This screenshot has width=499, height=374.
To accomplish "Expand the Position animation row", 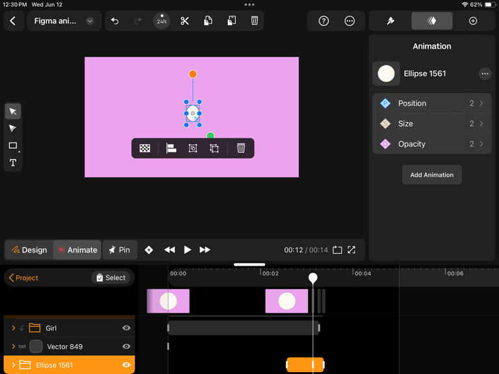I will pyautogui.click(x=432, y=103).
